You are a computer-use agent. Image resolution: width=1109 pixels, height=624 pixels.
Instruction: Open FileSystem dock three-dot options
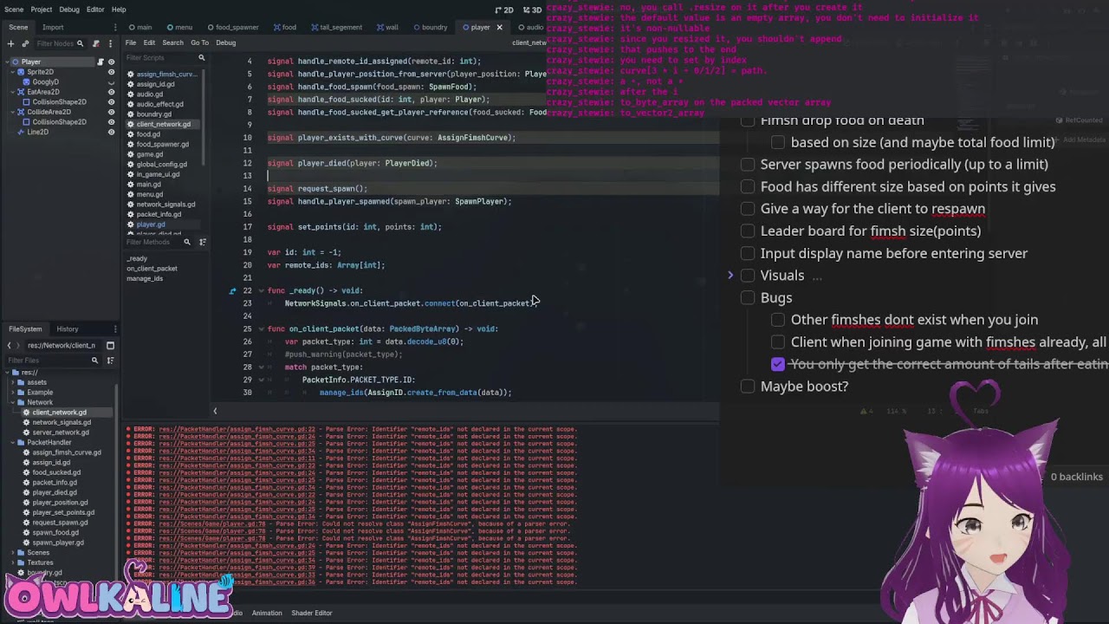(115, 329)
